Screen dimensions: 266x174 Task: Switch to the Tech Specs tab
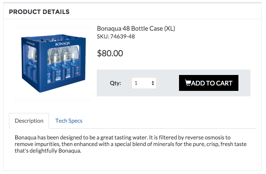pyautogui.click(x=69, y=121)
